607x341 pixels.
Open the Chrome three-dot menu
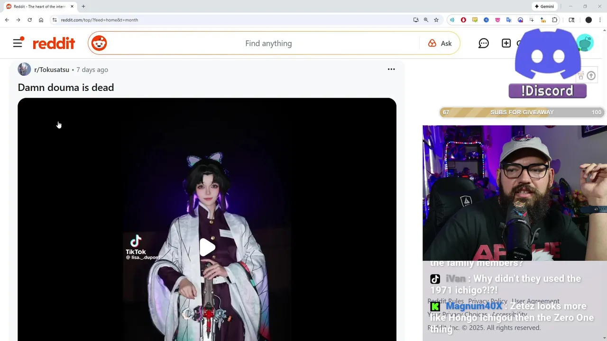[x=600, y=20]
